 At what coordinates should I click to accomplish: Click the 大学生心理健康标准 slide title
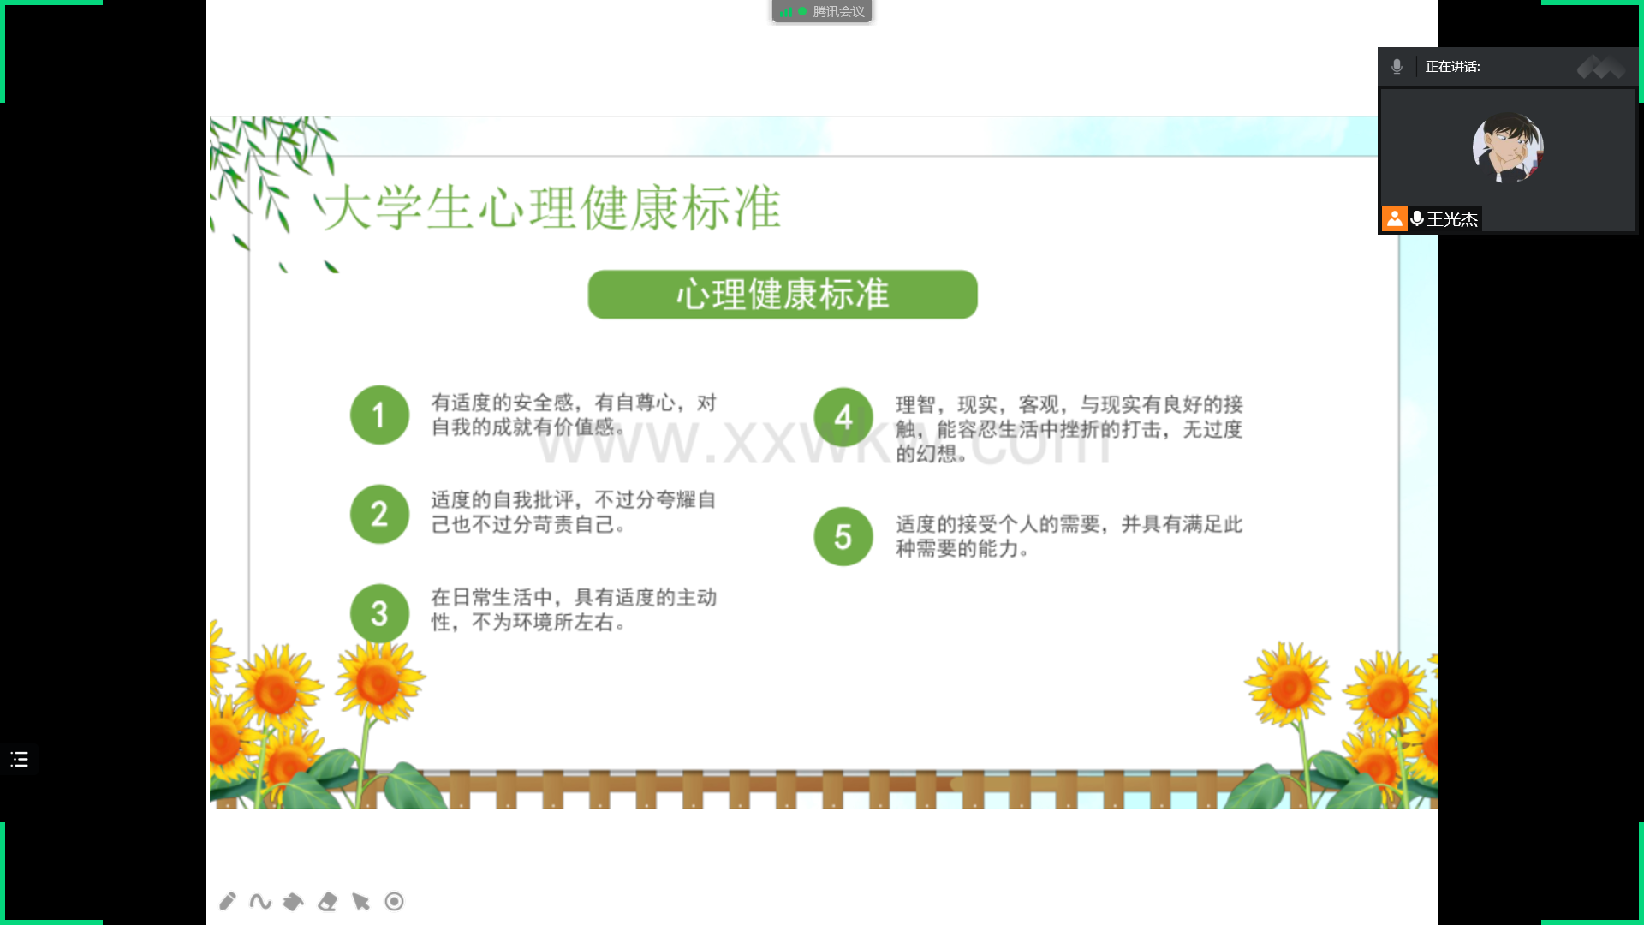click(x=552, y=208)
